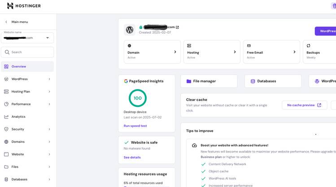Click the database icon in Databases button

click(x=253, y=81)
